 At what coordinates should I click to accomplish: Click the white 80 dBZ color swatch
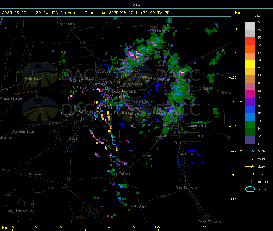tap(250, 26)
